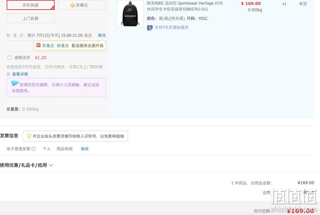Click the item price ¥ 169.00
Image resolution: width=320 pixels, height=215 pixels.
coord(251,3)
